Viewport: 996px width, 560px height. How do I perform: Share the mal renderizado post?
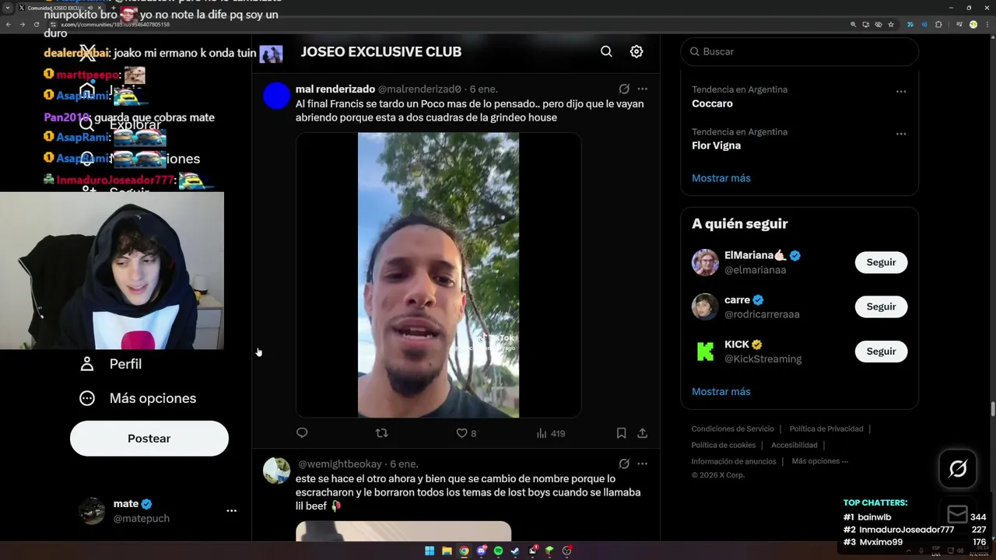643,433
